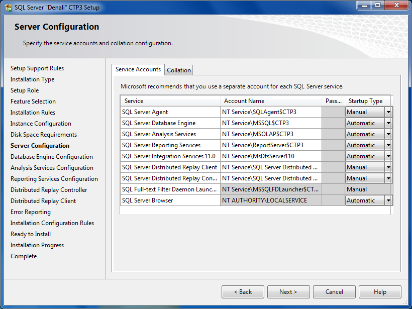This screenshot has width=412, height=309.
Task: Click Complete step in sidebar
Action: tap(24, 256)
